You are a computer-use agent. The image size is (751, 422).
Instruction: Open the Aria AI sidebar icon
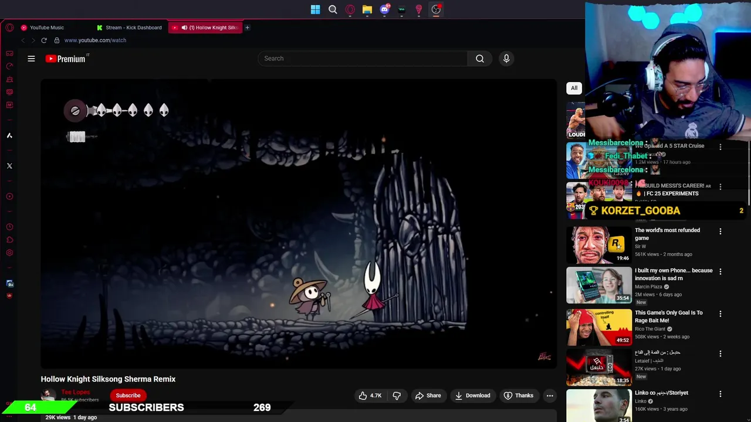pyautogui.click(x=9, y=135)
